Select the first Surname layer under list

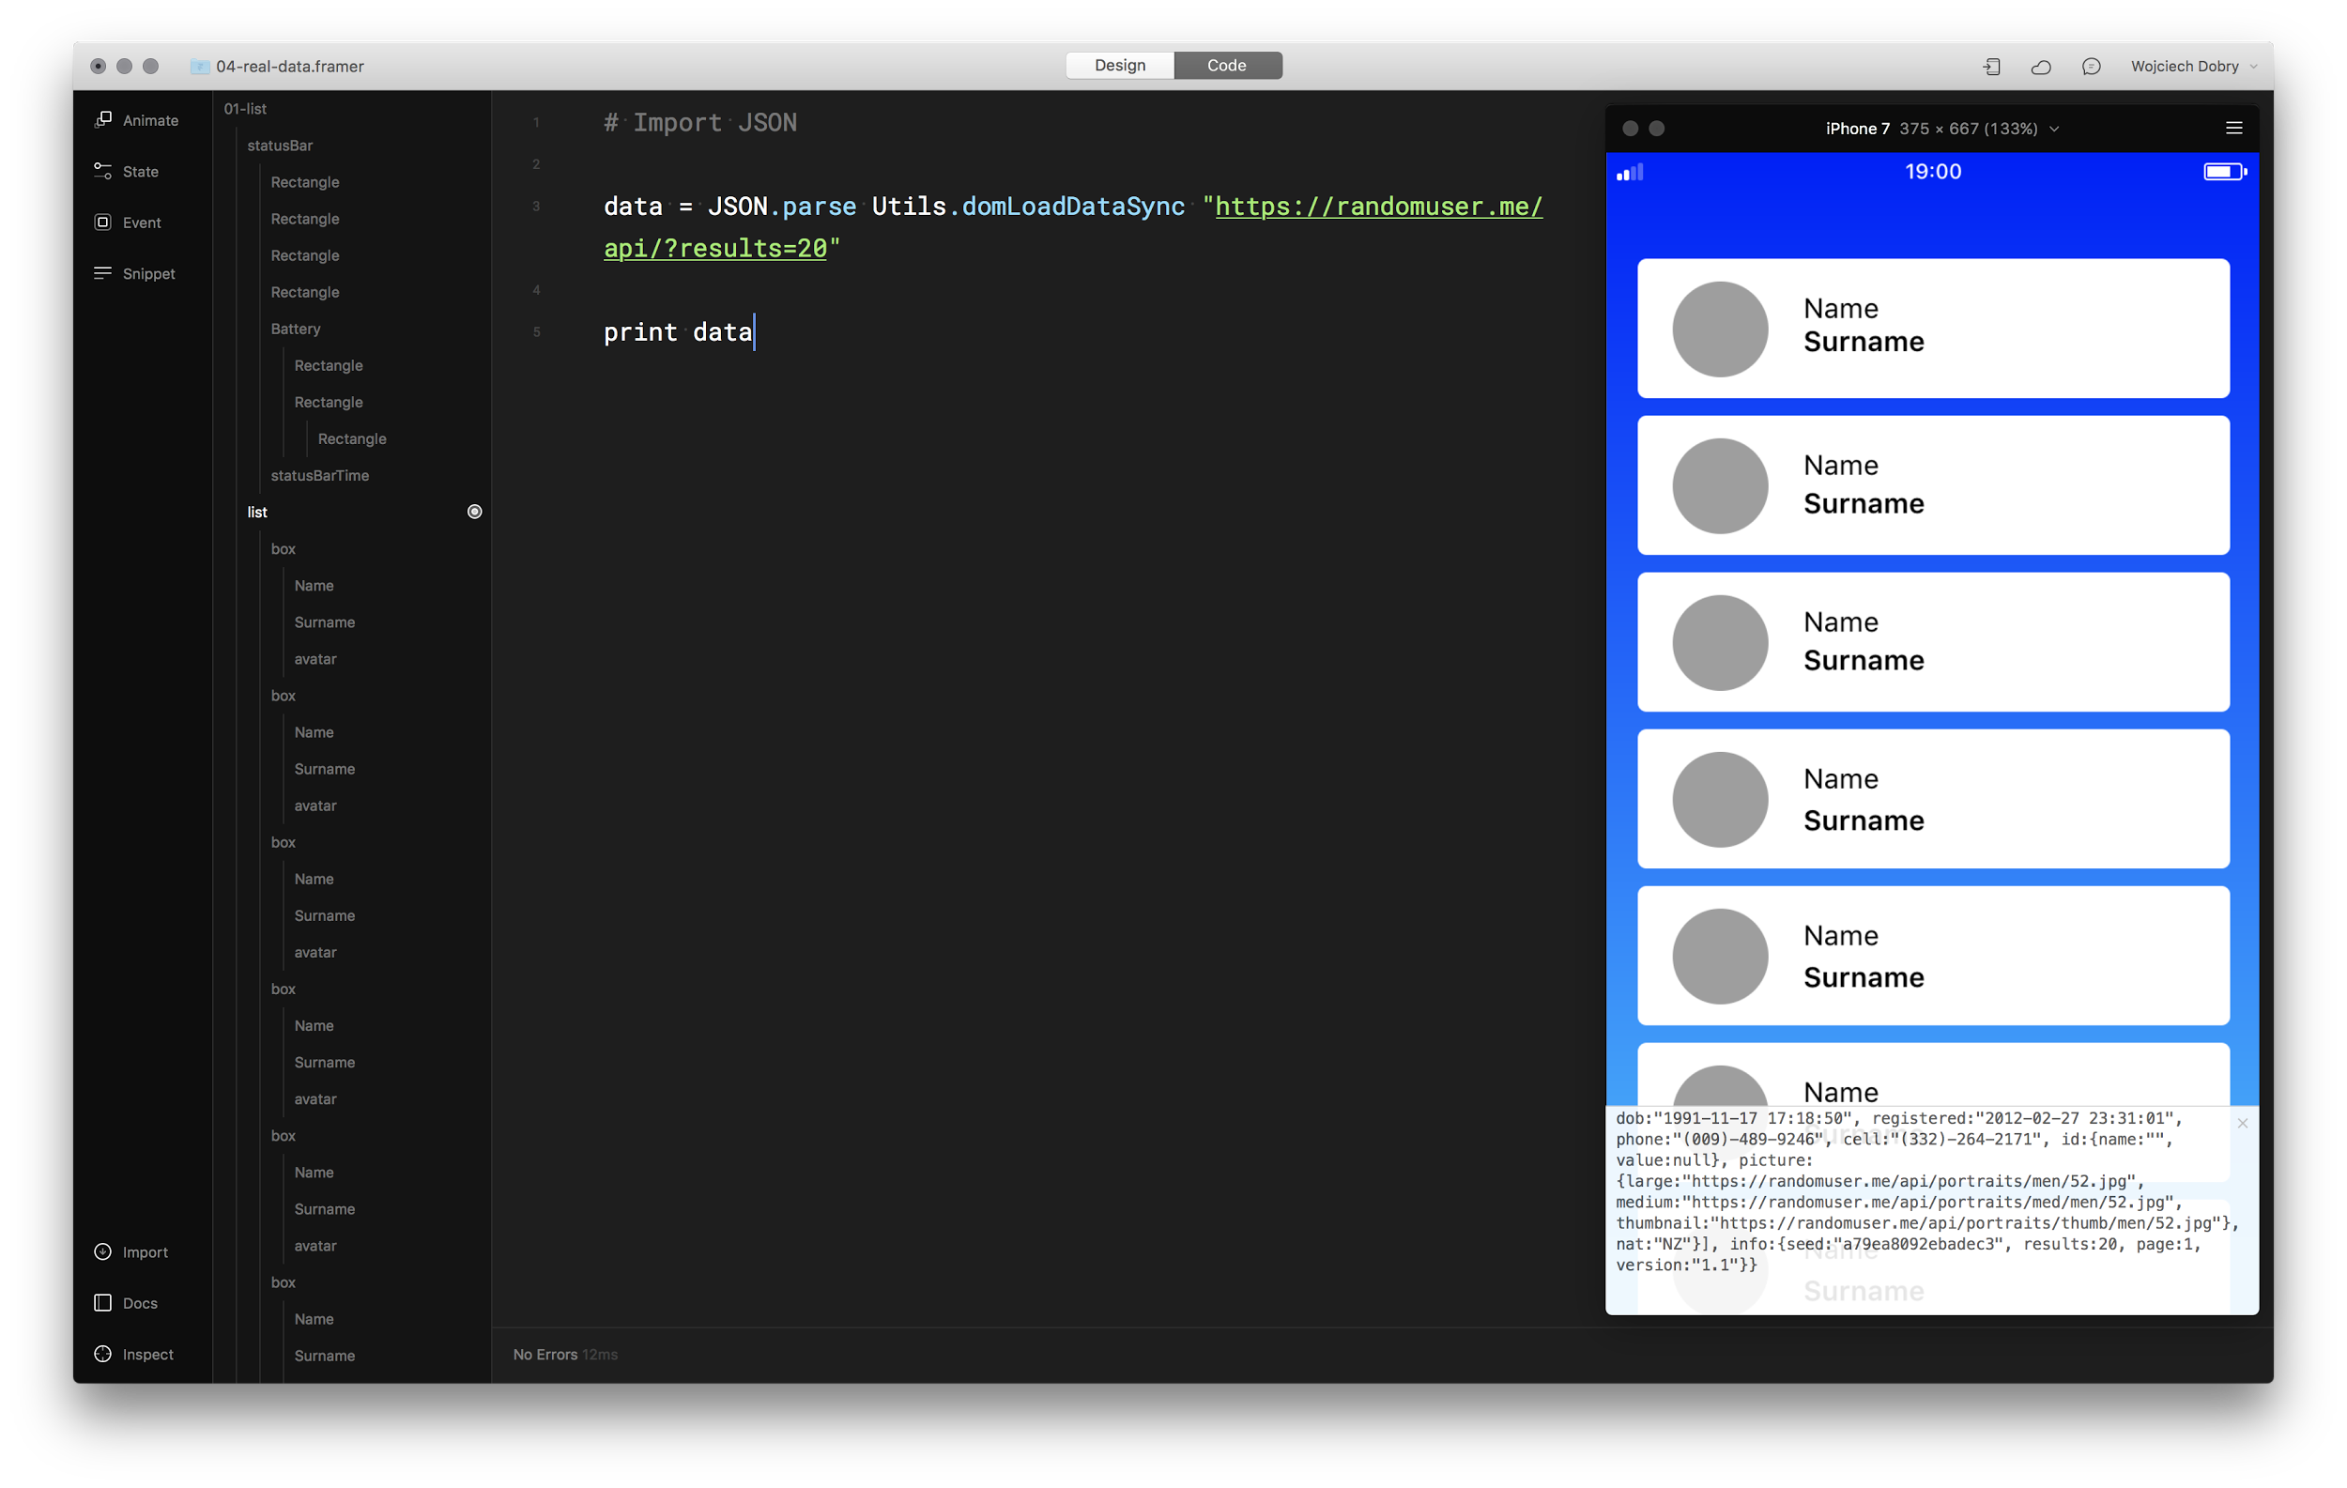point(325,622)
